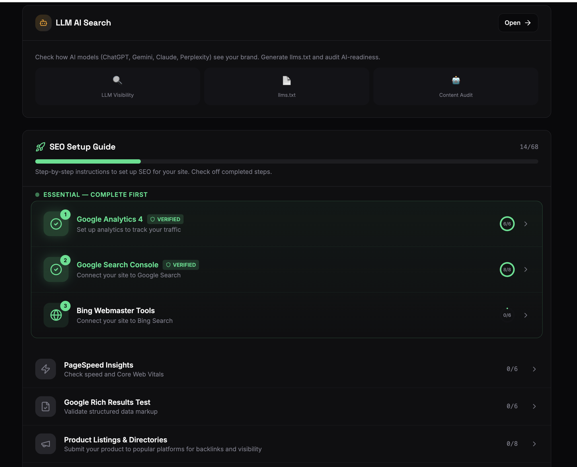Click the VERIFIED badge next to Google Analytics 4
Screen dimensions: 577x467
pos(165,219)
